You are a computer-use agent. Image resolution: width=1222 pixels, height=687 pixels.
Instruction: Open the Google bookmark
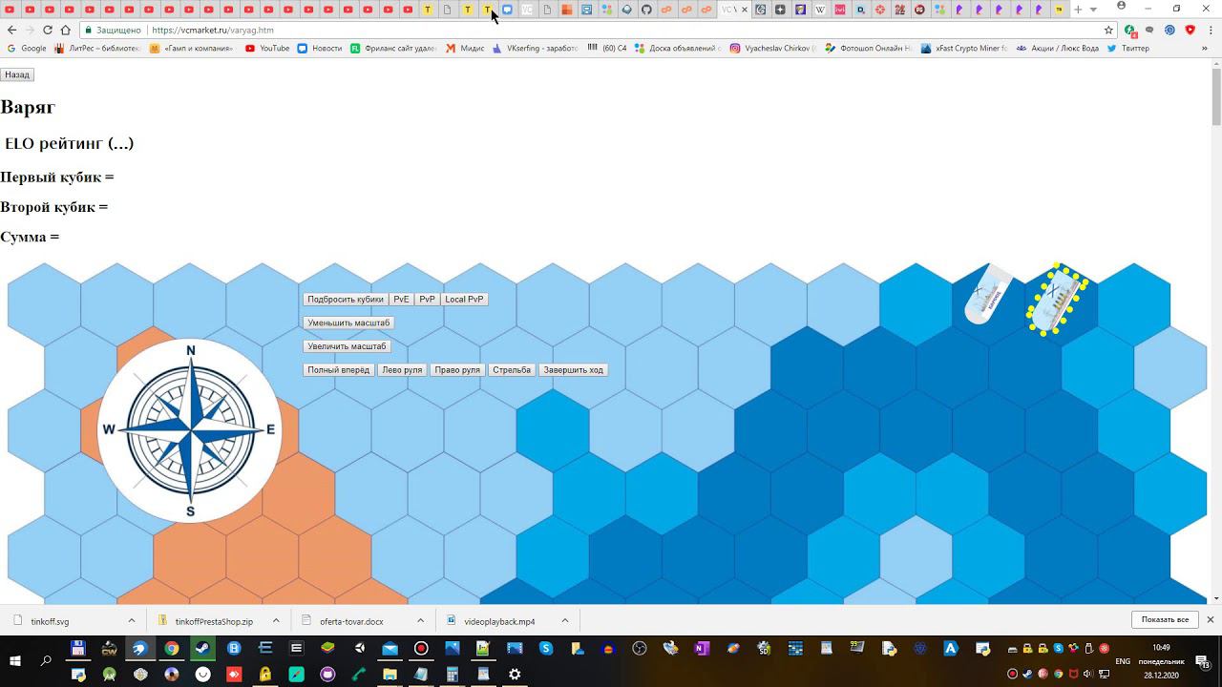[x=27, y=48]
